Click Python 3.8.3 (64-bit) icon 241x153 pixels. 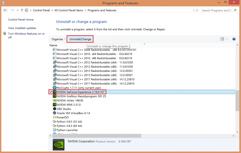(x=54, y=126)
